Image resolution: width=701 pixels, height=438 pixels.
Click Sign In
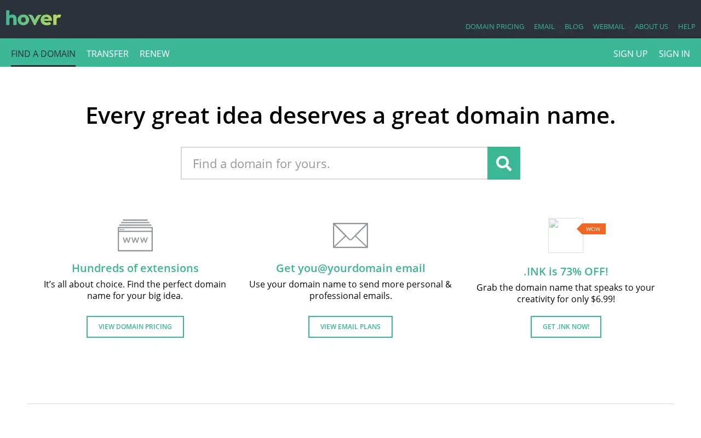(674, 54)
